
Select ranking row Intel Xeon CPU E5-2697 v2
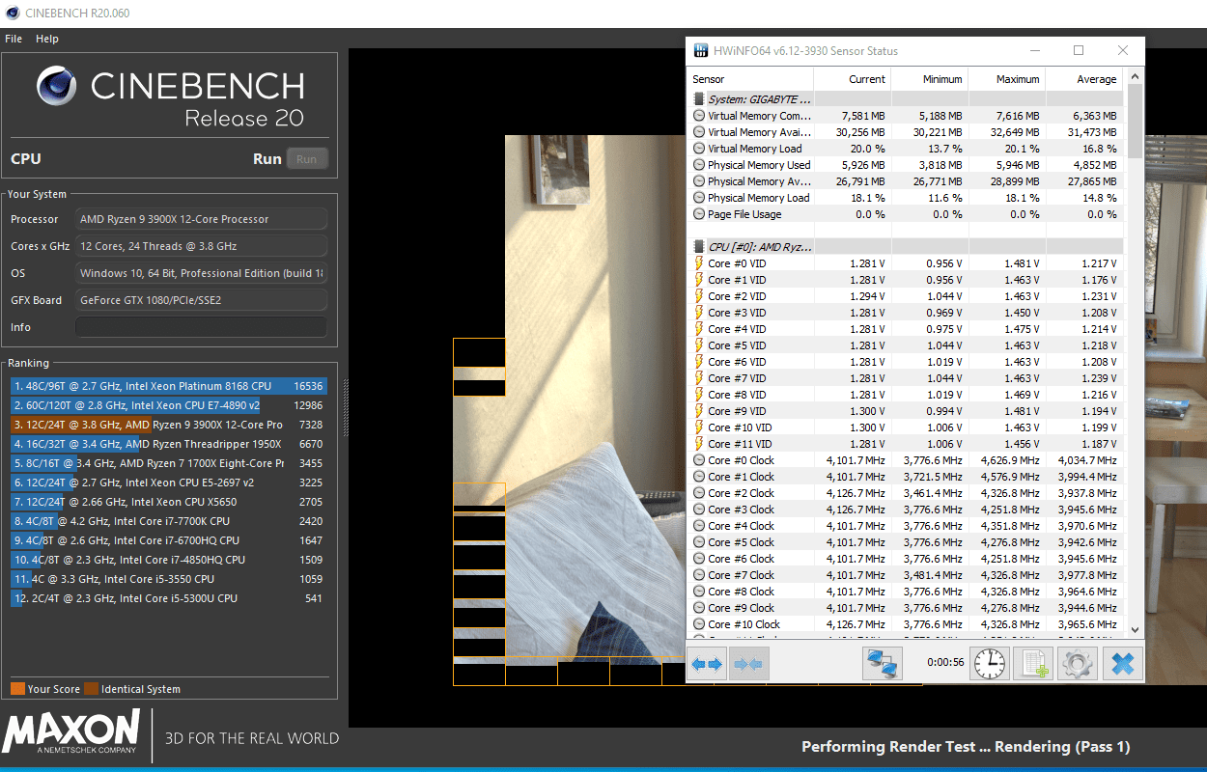(169, 482)
